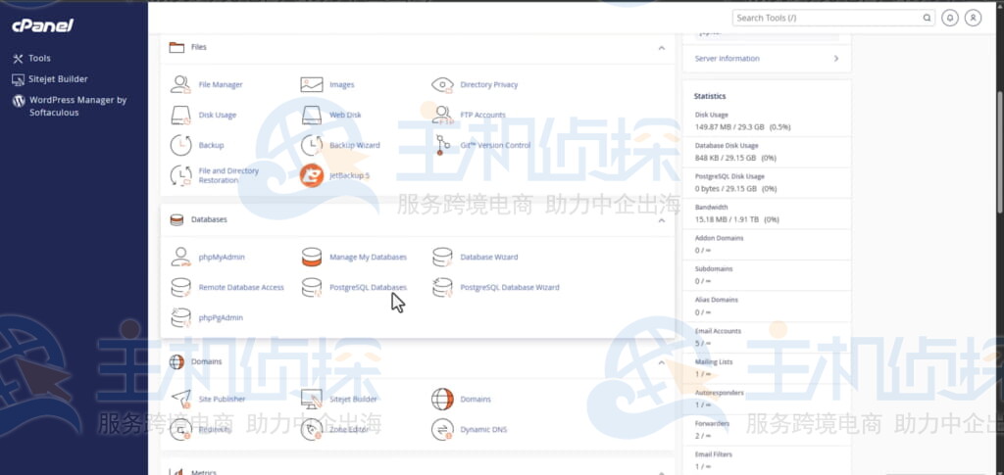This screenshot has height=475, width=1004.
Task: Open the Site Publisher paper plane icon
Action: pyautogui.click(x=181, y=399)
